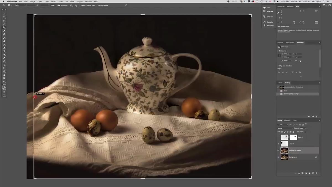Show Layer 1 by clicking visibility box
Screen dimensions: 332x187
click(x=278, y=137)
